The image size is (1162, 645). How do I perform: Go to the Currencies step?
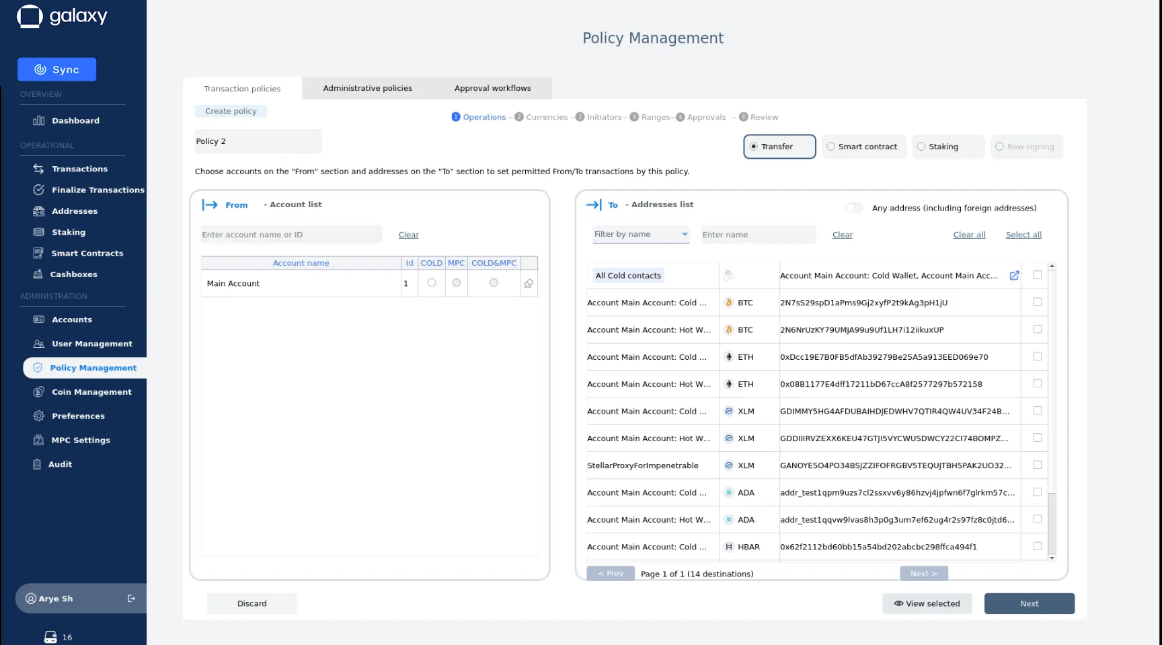[x=541, y=117]
